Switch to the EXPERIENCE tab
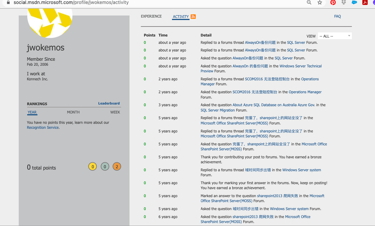The image size is (375, 226). [151, 16]
